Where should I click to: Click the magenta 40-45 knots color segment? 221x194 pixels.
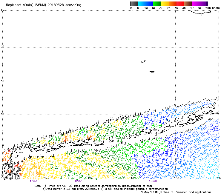[x=196, y=4]
